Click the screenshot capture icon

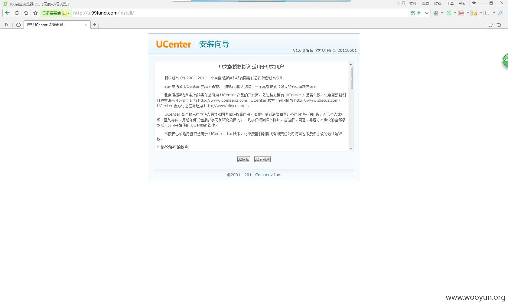coord(475,13)
